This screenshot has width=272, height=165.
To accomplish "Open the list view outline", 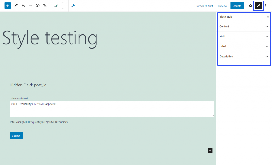I will click(45, 6).
